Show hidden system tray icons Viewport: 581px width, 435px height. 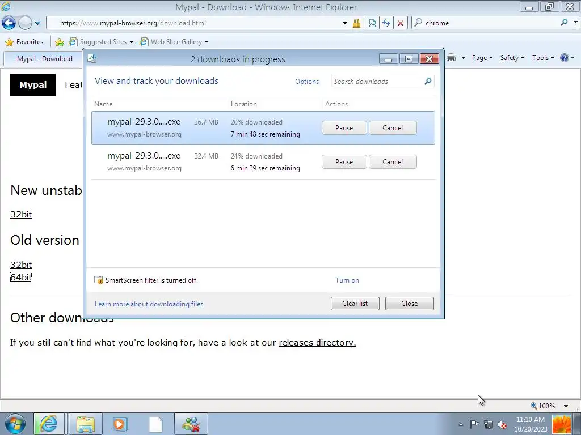(x=461, y=424)
